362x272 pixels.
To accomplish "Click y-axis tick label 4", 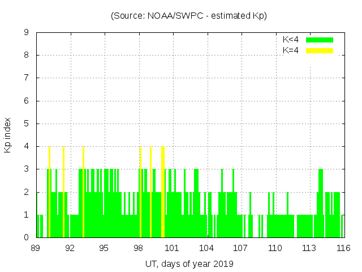I will 26,146.
